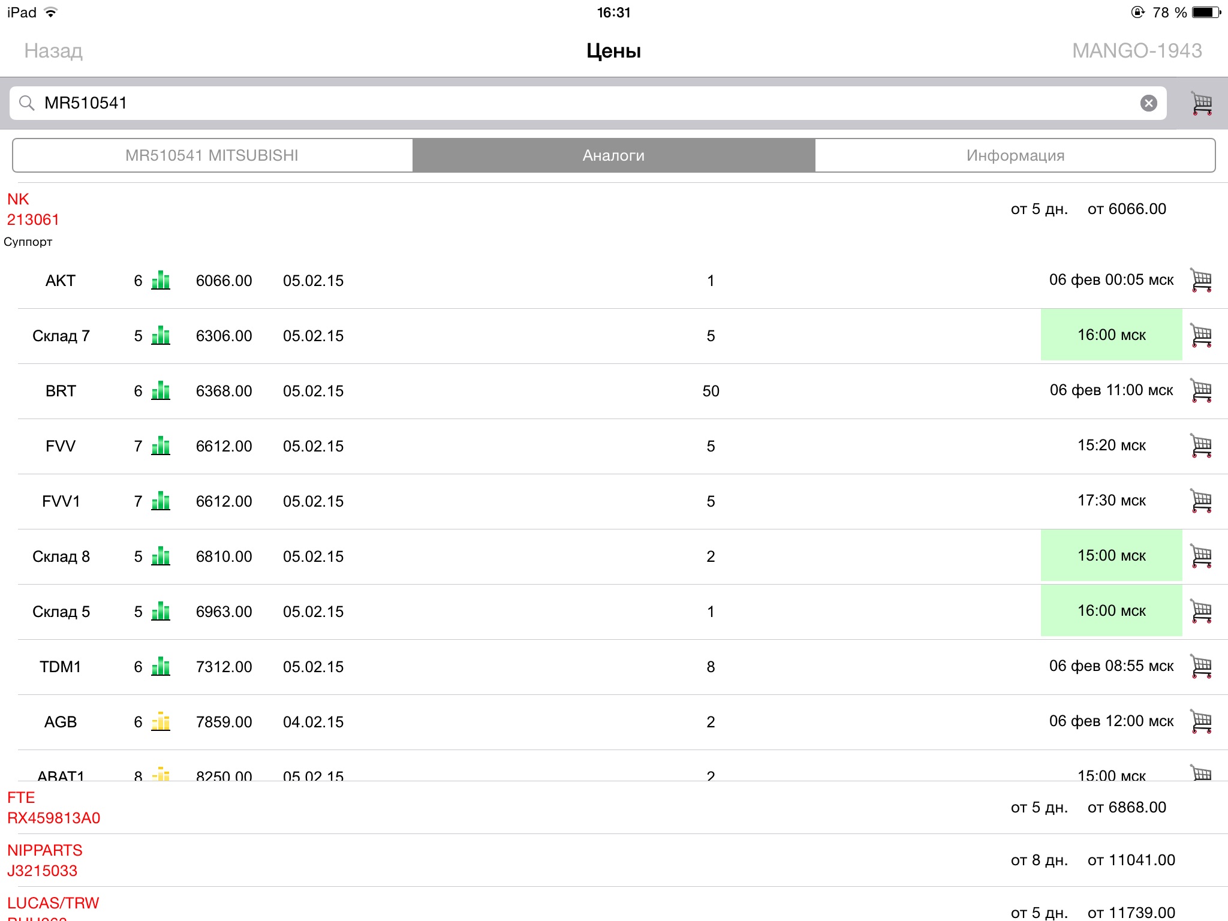1228x921 pixels.
Task: Add BRT offer to cart
Action: pos(1201,391)
